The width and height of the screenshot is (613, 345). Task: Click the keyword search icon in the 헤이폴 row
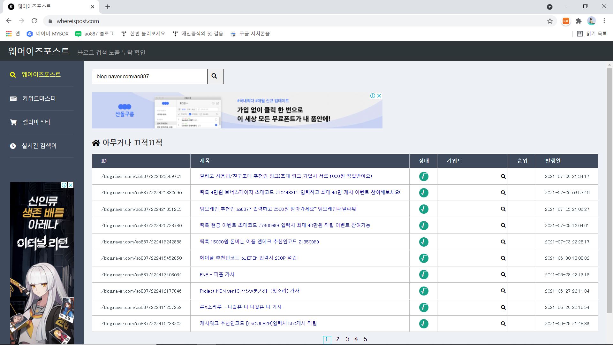[503, 258]
